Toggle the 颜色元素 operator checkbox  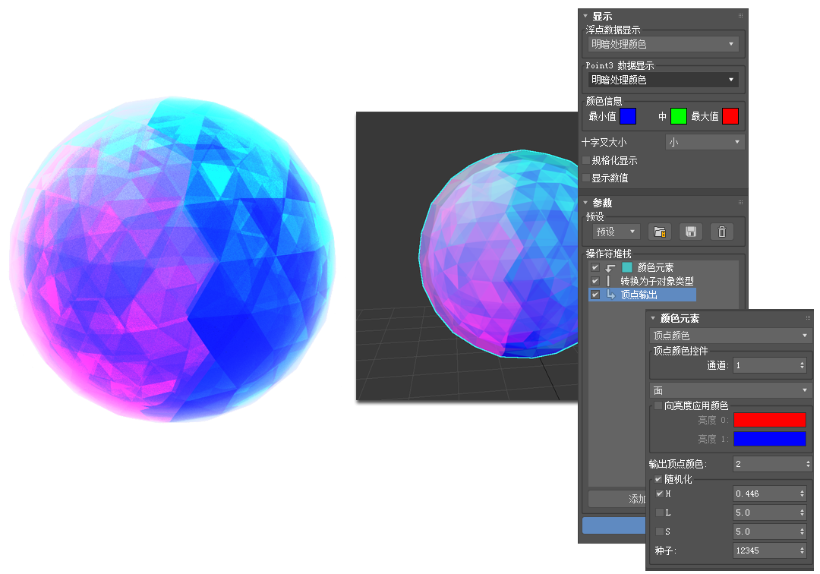[x=595, y=267]
